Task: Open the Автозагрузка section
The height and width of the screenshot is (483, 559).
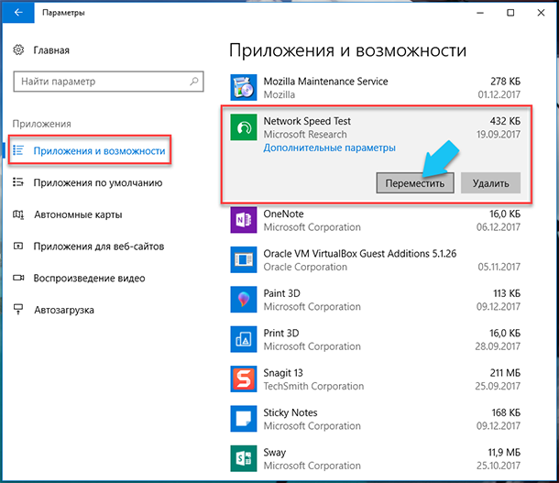Action: (64, 310)
